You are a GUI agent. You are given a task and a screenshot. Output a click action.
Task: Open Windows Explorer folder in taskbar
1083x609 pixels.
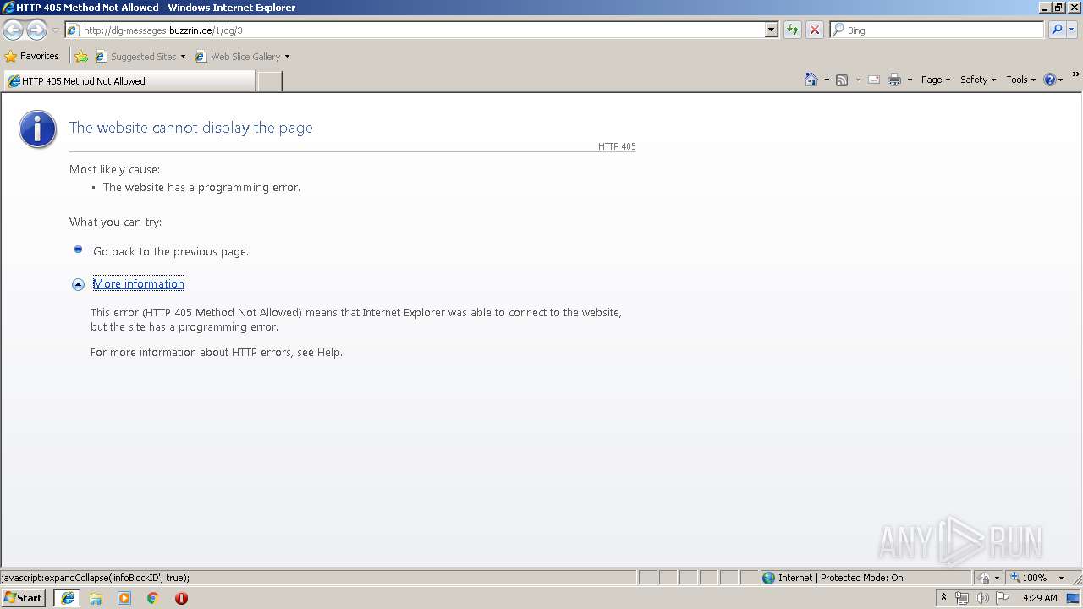(96, 598)
